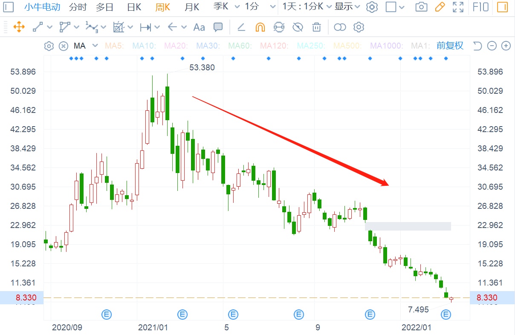Enter fullscreen chart mode
This screenshot has width=515, height=335.
coord(458,7)
